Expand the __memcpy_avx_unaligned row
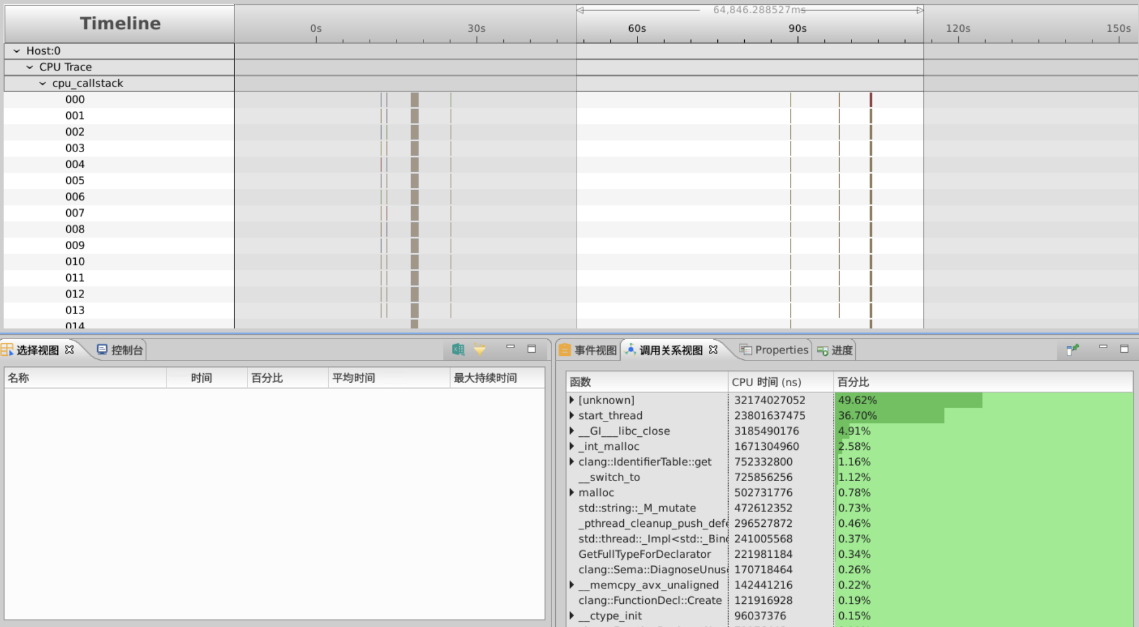Screen dimensions: 1139x627 pos(571,585)
